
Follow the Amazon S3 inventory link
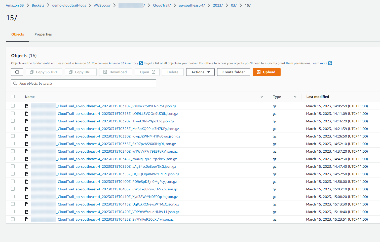pyautogui.click(x=123, y=63)
